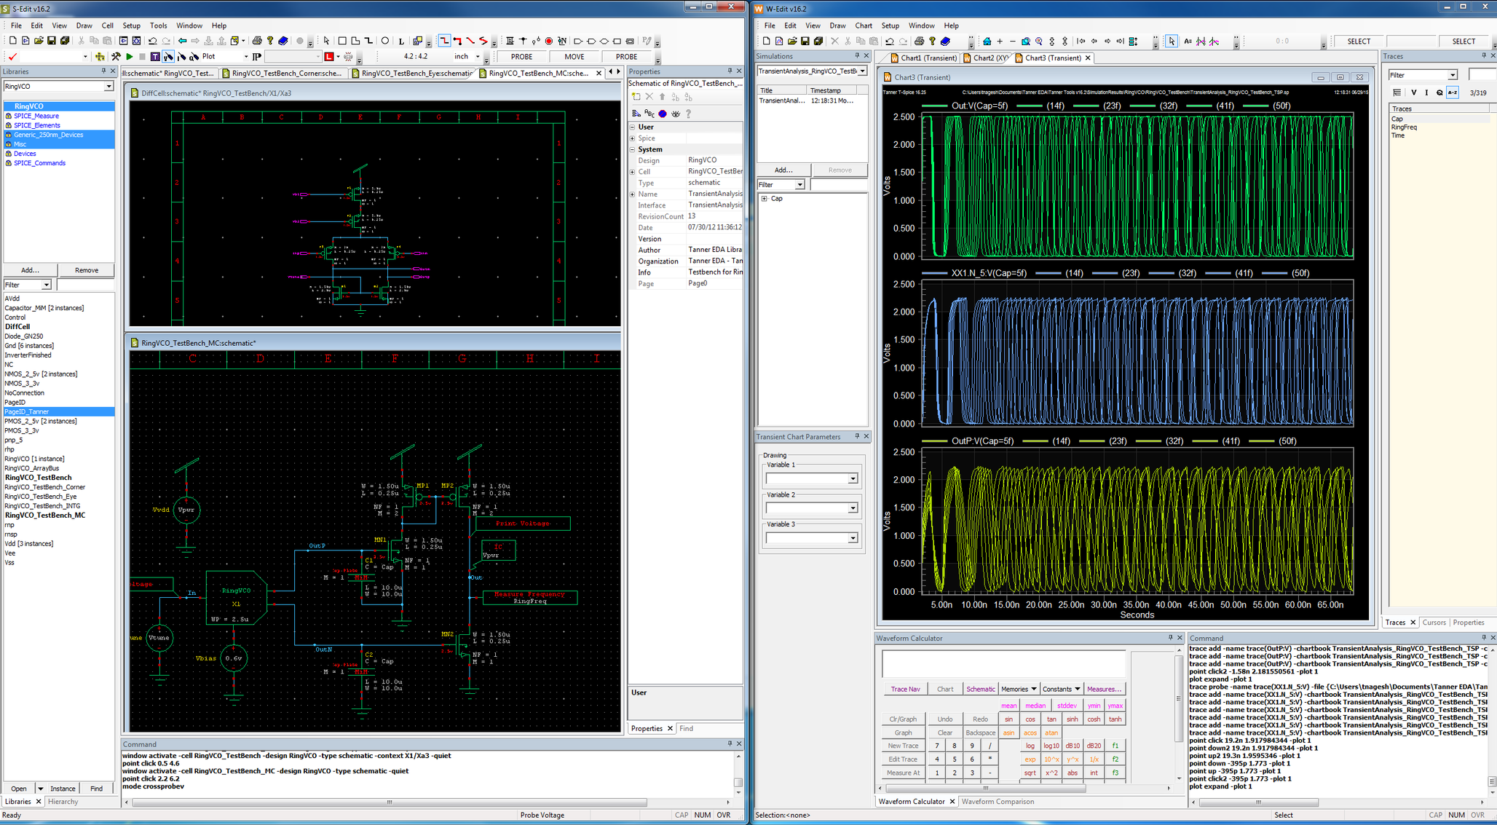Screen dimensions: 1497x825
Task: Open the red L label color swatch
Action: (329, 56)
